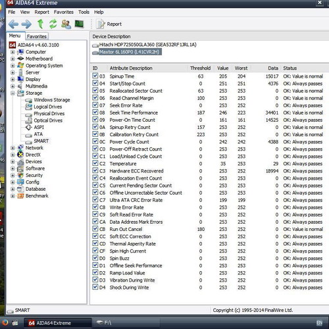Expand the Motherboard tree node
The image size is (329, 329).
click(x=13, y=59)
